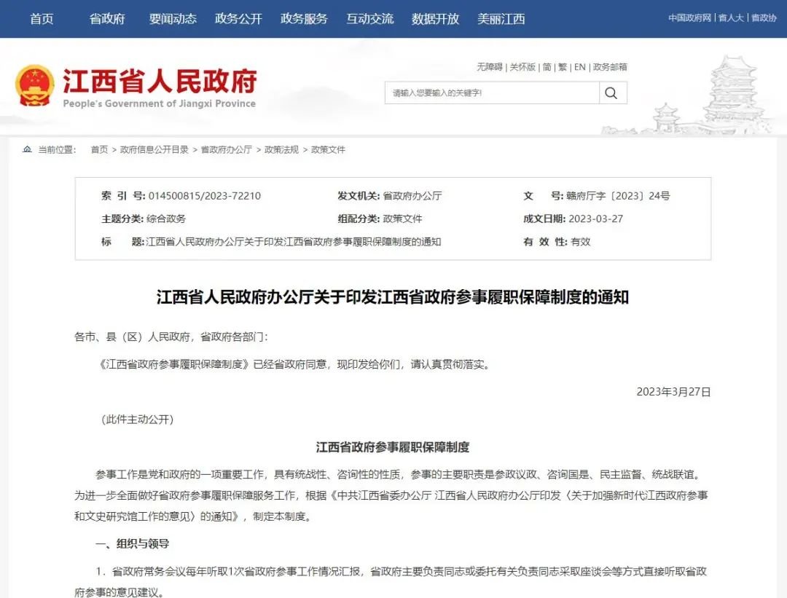Screen dimensions: 787x598
Task: Click the main article headline
Action: 393,297
